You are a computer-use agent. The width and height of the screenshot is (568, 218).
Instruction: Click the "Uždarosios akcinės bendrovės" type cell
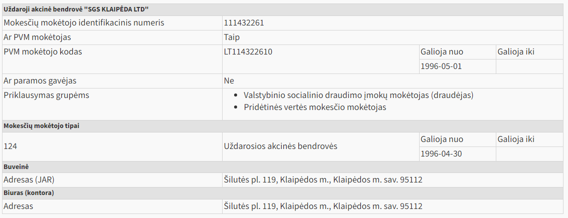(281, 146)
